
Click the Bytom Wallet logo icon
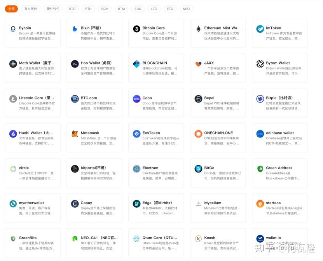pos(260,64)
